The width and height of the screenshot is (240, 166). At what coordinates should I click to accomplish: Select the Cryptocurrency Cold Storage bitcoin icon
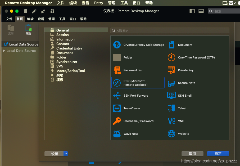117,45
